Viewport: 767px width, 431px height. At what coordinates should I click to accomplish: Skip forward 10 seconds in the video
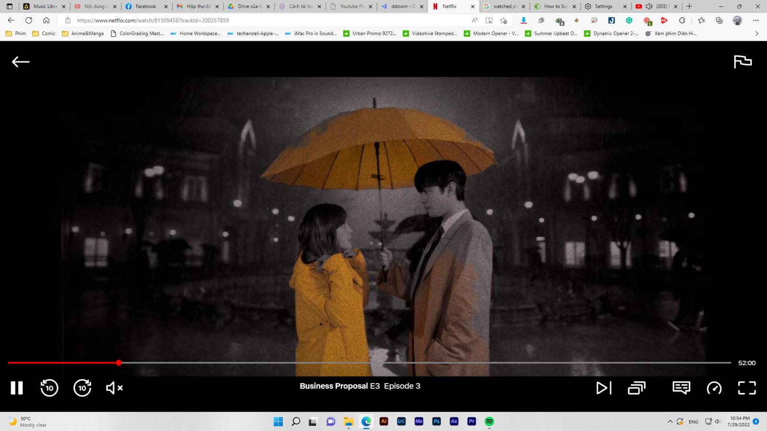82,388
